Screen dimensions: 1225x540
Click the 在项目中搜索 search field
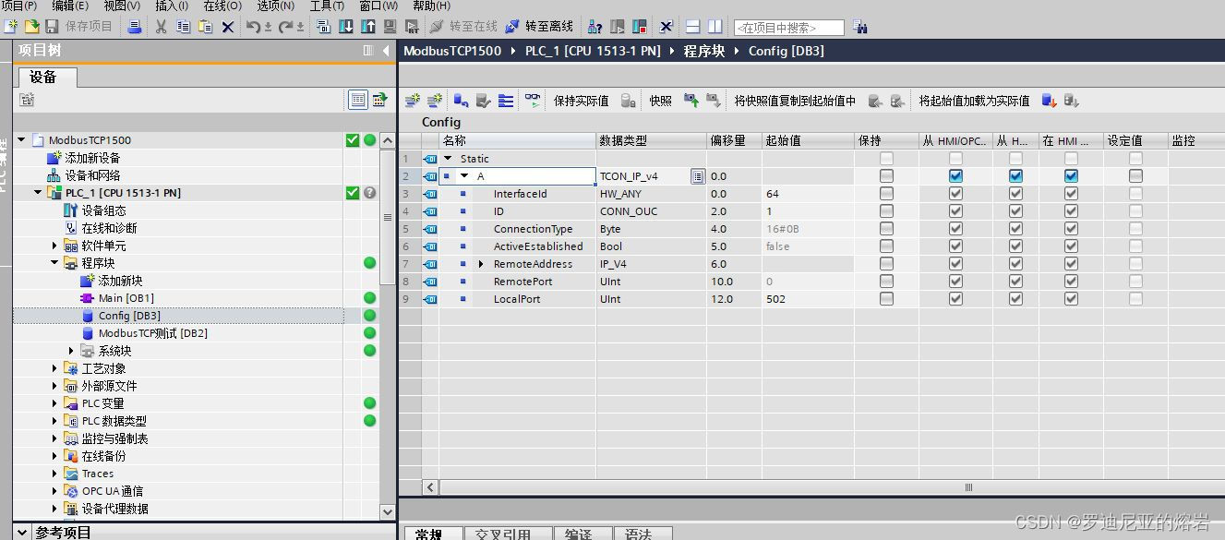[788, 28]
